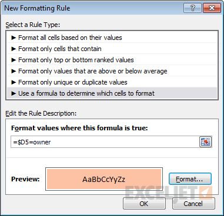Click arrow beside 'Format only cells that contain'

click(14, 49)
